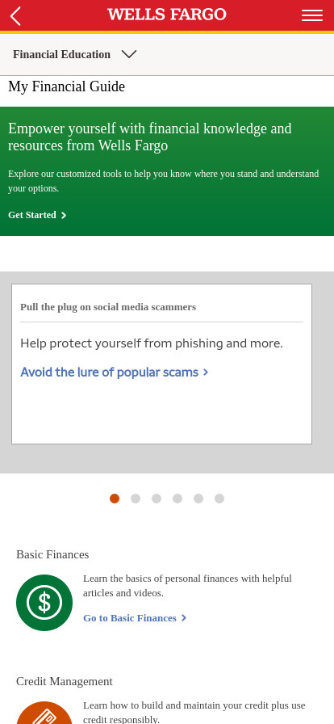The height and width of the screenshot is (724, 334).
Task: Click Get Started in the green banner
Action: [32, 215]
